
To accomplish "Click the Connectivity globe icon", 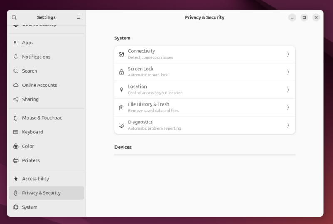I will click(122, 54).
